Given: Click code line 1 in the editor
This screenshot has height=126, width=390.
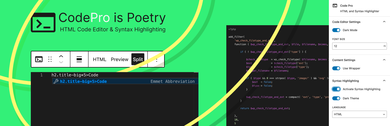Looking at the screenshot, I should point(75,75).
